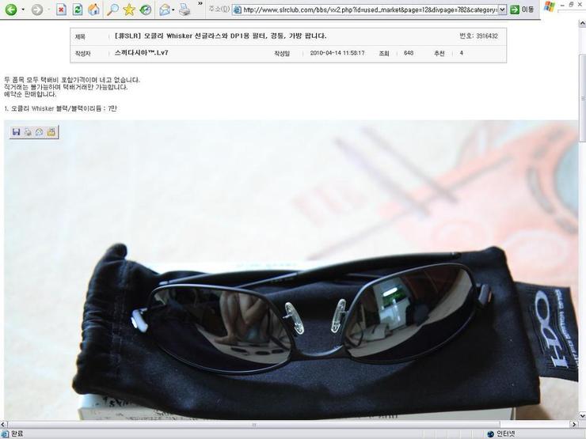The height and width of the screenshot is (439, 586).
Task: Print the page with the printer icon
Action: (x=185, y=9)
